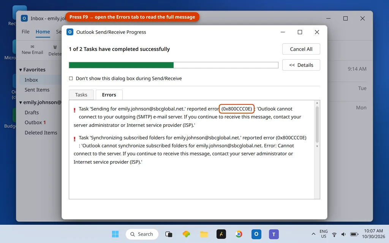
Task: Open the Copilot icon in taskbar
Action: pos(186,234)
